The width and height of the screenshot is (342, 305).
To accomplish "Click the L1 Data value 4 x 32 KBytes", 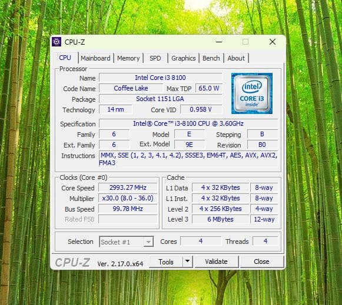I will 221,187.
